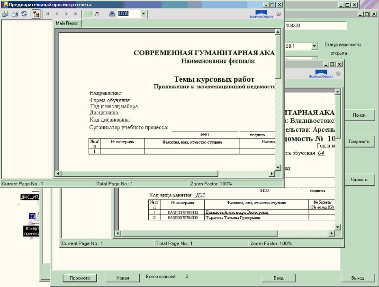379x287 pixels.
Task: Click 'Код дисциплины' label in report
Action: pyautogui.click(x=110, y=120)
